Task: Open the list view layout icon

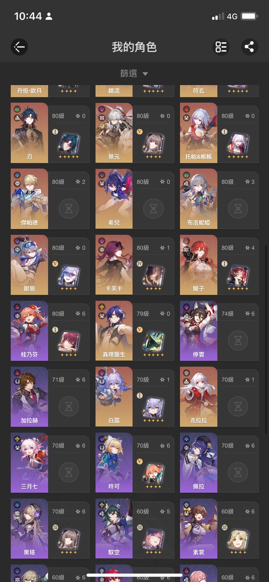Action: [221, 47]
